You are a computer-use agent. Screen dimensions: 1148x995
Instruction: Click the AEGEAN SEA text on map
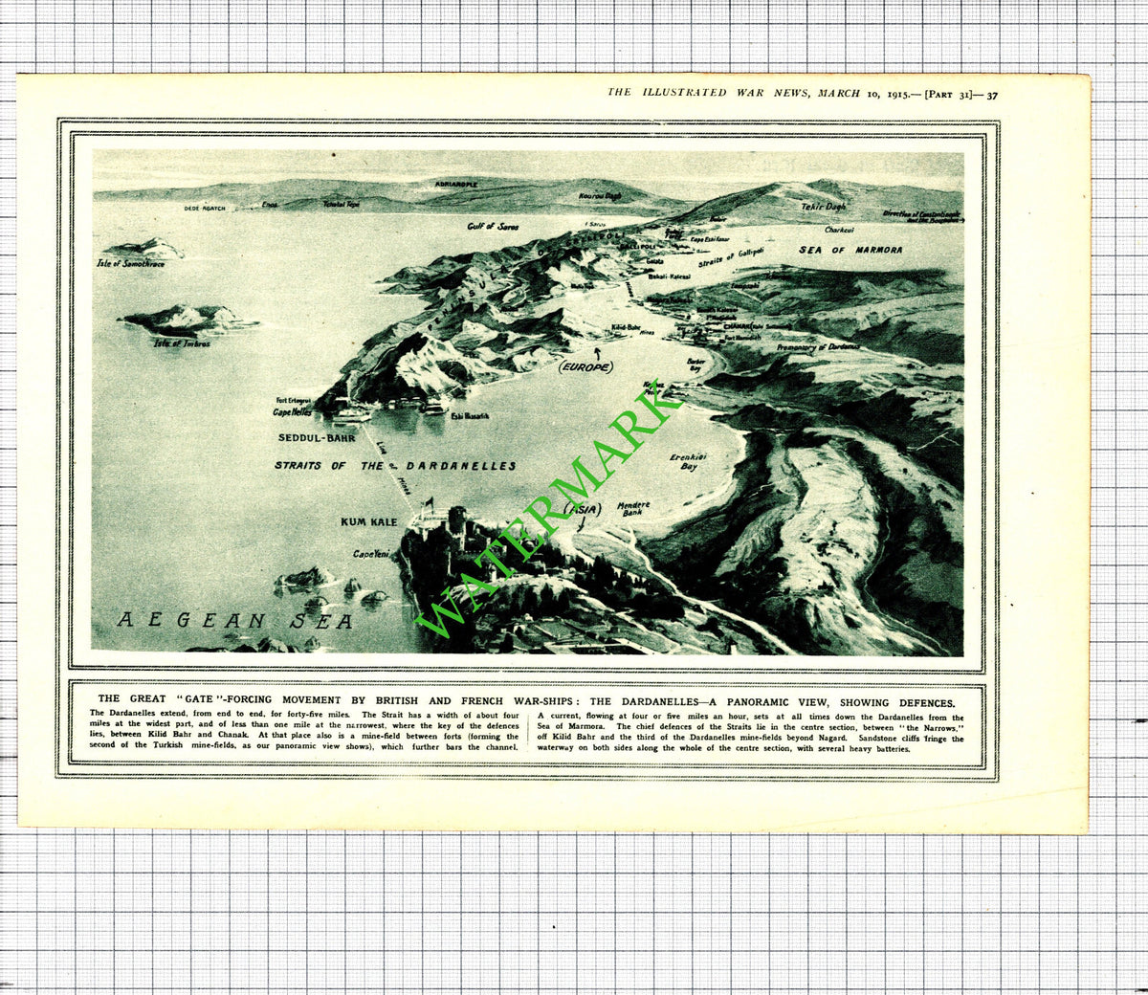(x=235, y=621)
